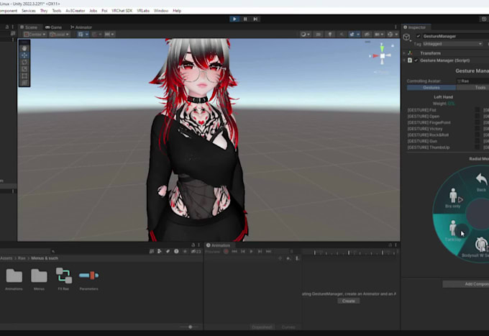Start Play mode with the play button
The image size is (489, 336).
234,19
